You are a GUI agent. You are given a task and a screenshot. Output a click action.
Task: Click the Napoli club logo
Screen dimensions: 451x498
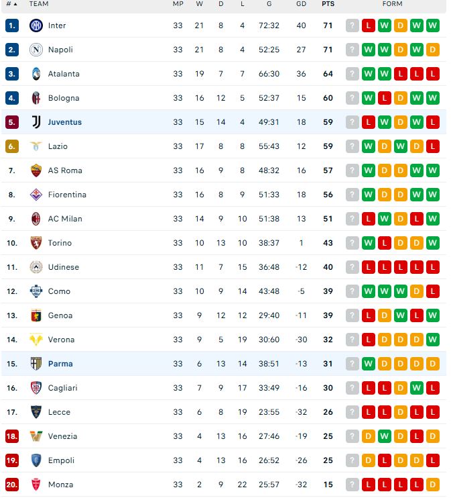(36, 50)
